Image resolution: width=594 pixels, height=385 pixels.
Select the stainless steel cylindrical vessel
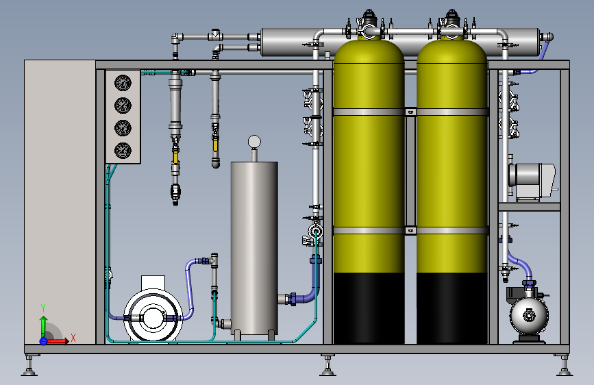pyautogui.click(x=254, y=248)
